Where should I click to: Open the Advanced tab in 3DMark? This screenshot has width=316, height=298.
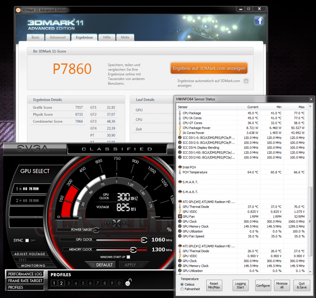click(x=58, y=37)
